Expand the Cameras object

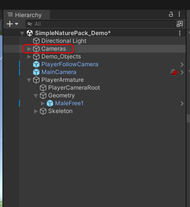[x=29, y=49]
